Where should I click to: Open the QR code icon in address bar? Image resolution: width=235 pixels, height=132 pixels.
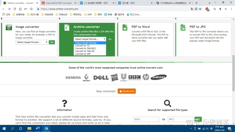pos(196,9)
